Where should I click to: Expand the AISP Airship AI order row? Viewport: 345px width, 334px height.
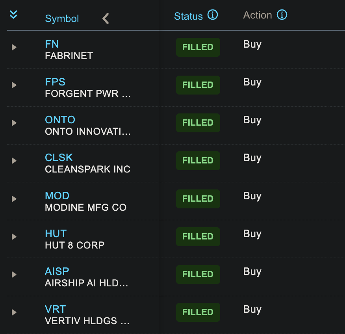point(14,275)
